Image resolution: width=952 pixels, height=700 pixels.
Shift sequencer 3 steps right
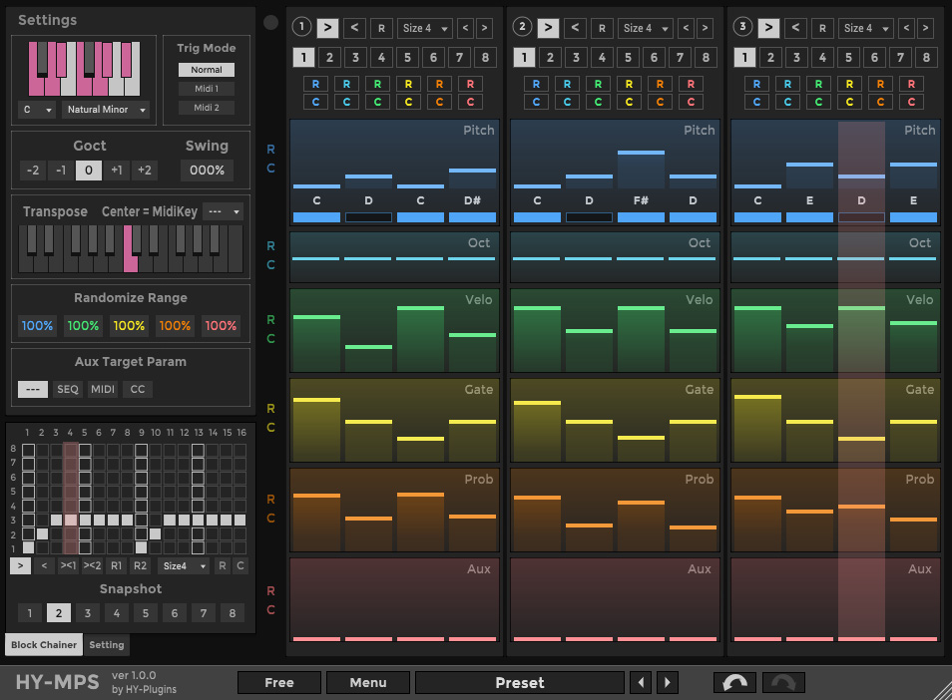pos(925,28)
